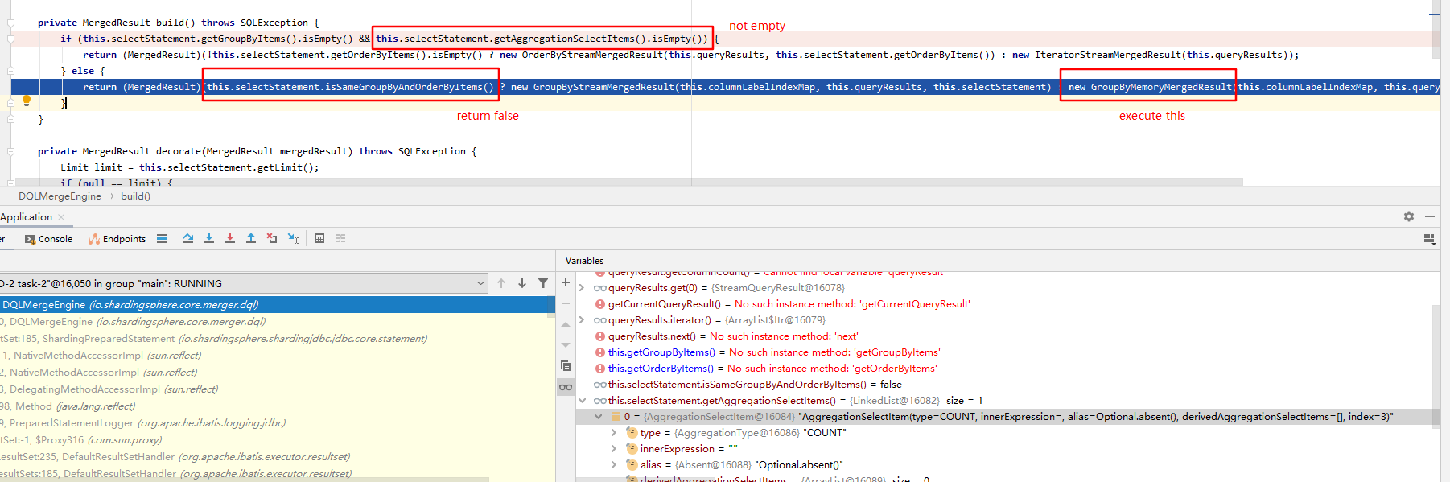Click the Trace Current Stream Chain icon
This screenshot has height=482, width=1450.
coord(340,238)
